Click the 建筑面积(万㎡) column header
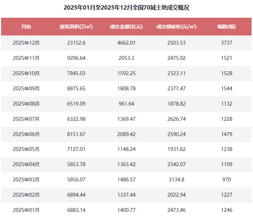 tap(76, 27)
